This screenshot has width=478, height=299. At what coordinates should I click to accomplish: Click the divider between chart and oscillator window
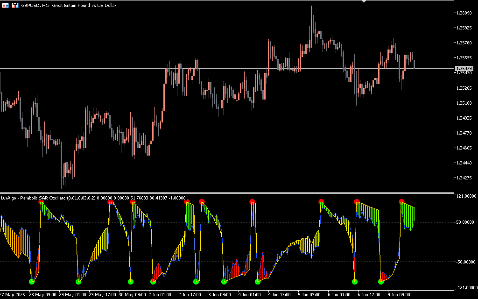click(227, 193)
